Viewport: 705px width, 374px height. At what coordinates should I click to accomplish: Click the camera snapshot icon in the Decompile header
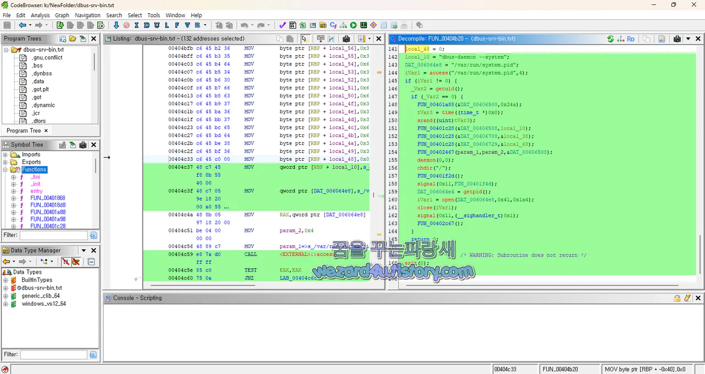(677, 39)
